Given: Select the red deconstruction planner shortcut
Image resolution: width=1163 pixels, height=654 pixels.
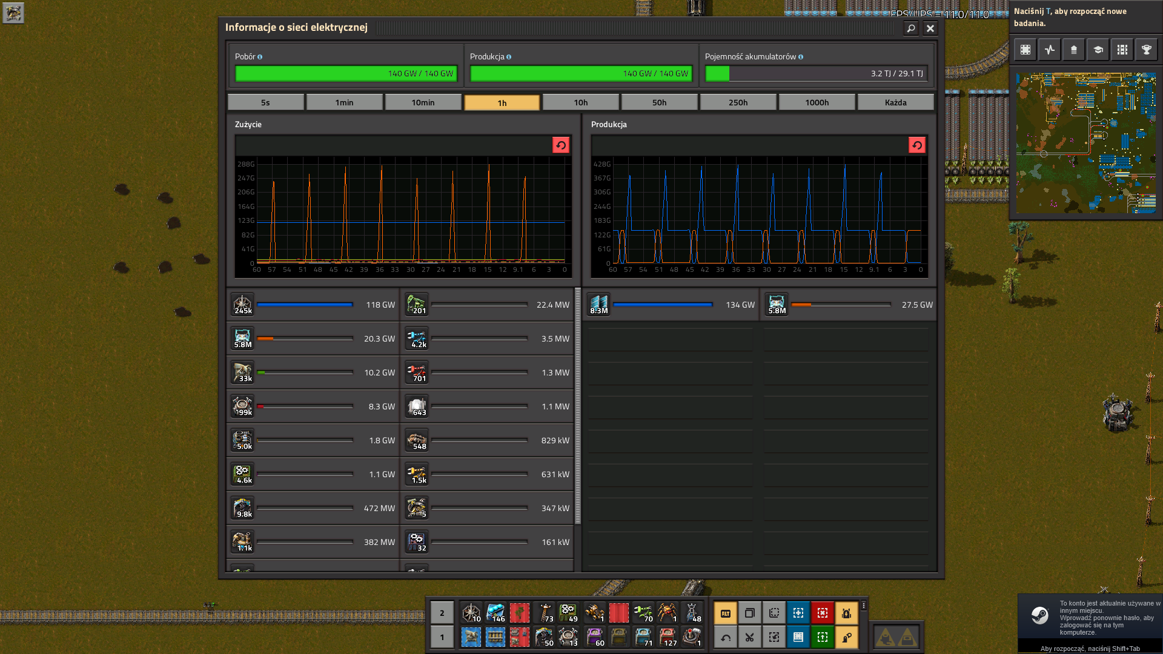Looking at the screenshot, I should (822, 613).
